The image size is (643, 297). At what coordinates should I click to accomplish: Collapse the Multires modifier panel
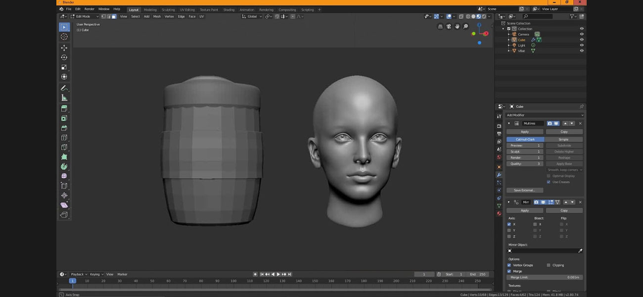pyautogui.click(x=508, y=123)
